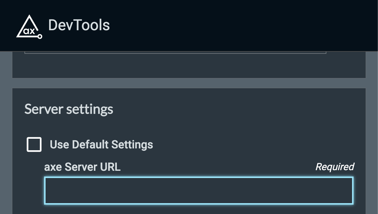378x214 pixels.
Task: Click the word 'URL' in the field label
Action: pos(110,167)
